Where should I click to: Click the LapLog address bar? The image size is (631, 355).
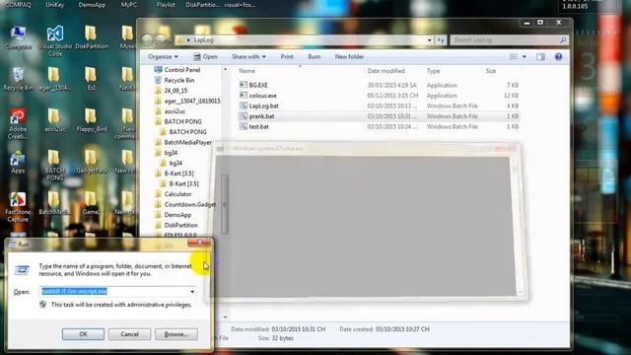(x=306, y=39)
